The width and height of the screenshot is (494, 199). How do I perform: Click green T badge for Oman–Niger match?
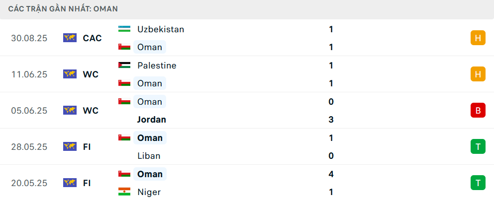pyautogui.click(x=478, y=183)
